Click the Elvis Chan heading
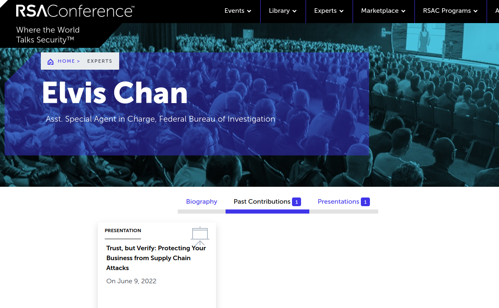The height and width of the screenshot is (308, 499). 115,93
